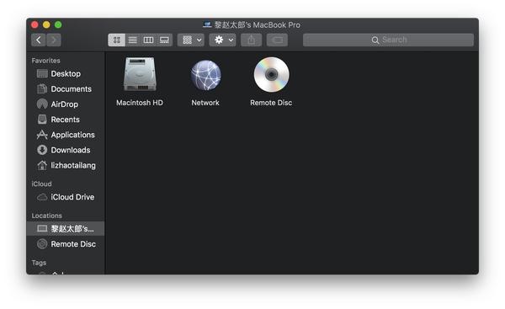Viewport: 505px width, 309px height.
Task: Click the Tags section header
Action: point(39,263)
